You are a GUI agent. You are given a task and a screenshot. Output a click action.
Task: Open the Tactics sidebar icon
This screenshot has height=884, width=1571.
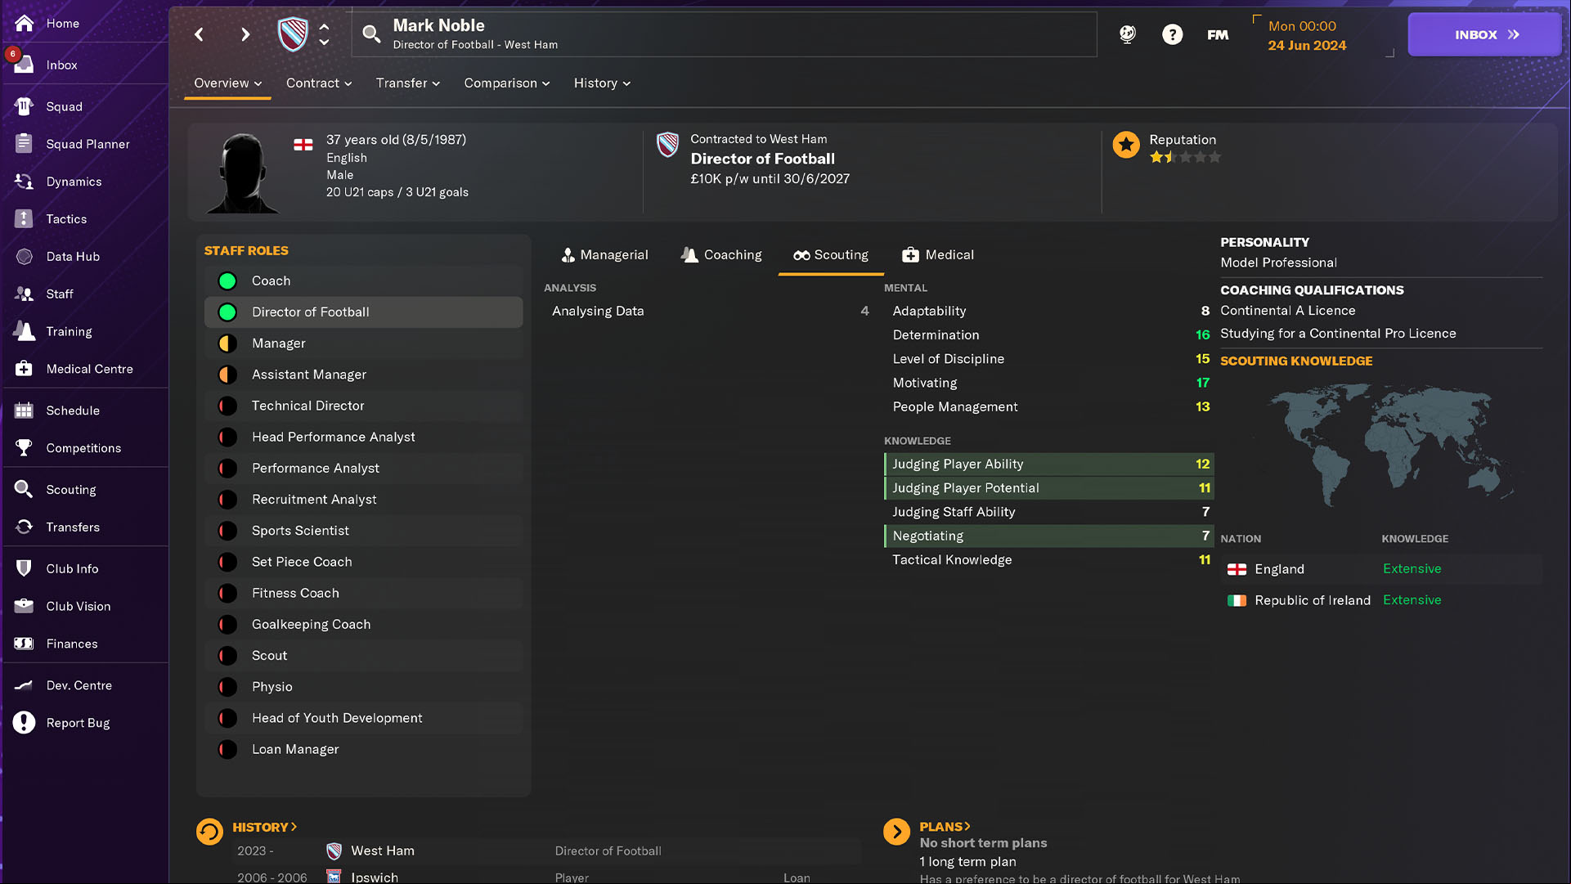(24, 218)
